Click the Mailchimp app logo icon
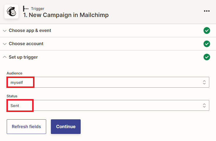Viewport: 216px width, 141px height. [x=11, y=11]
